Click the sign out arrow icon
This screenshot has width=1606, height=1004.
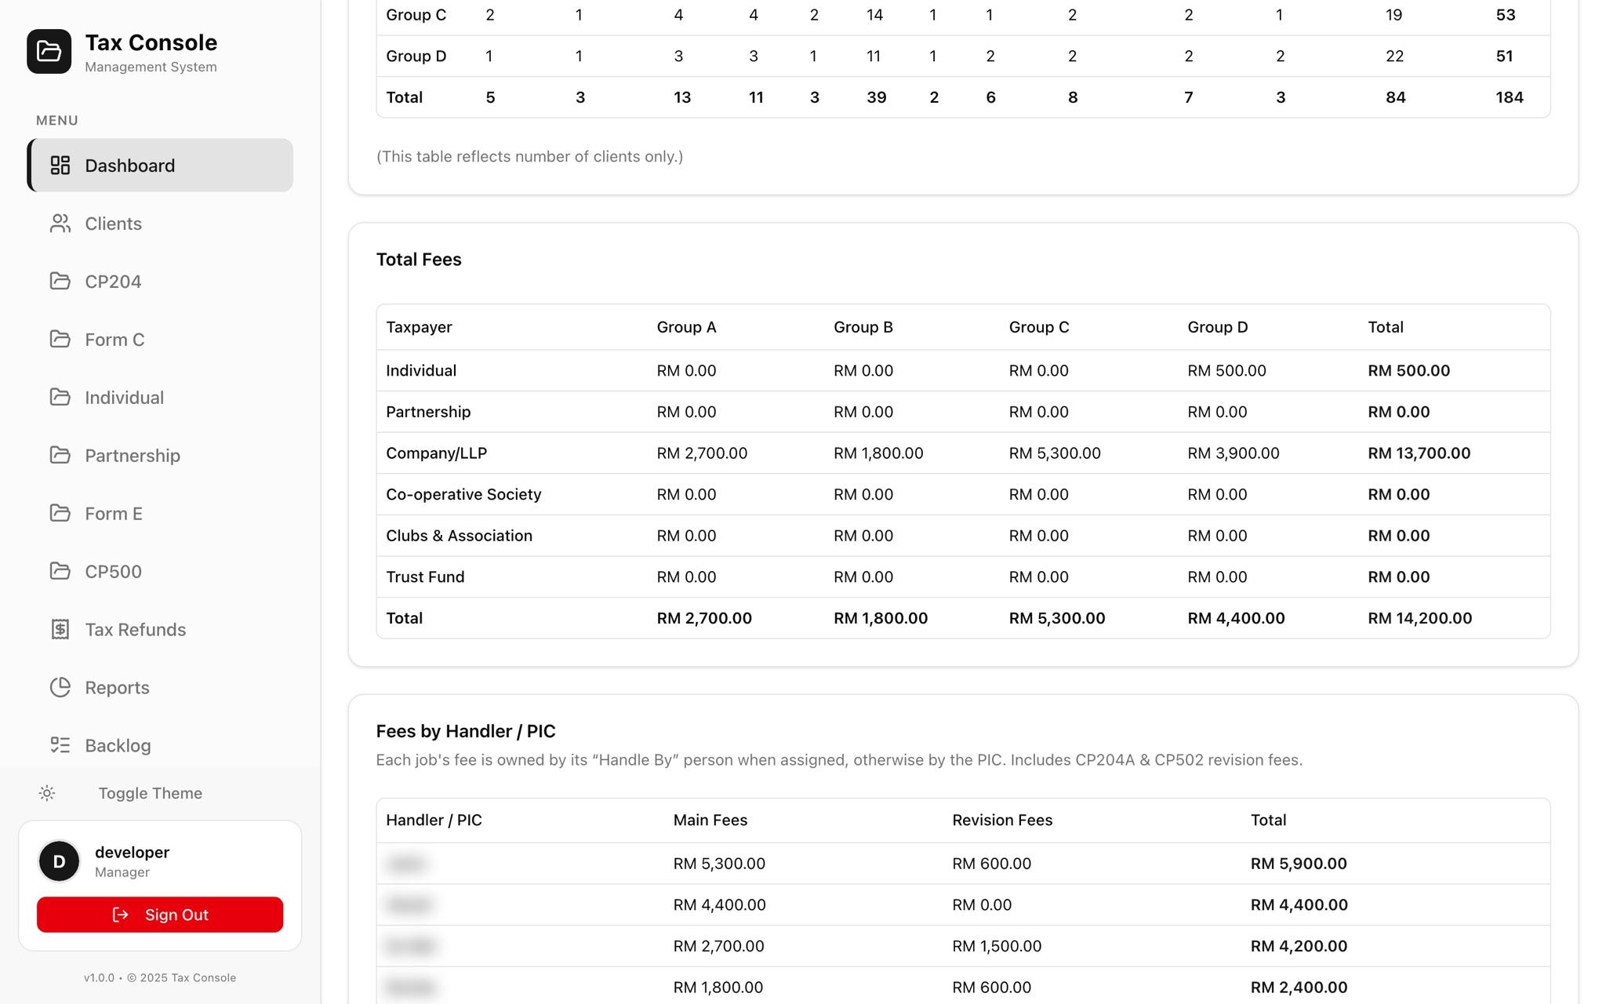[121, 915]
